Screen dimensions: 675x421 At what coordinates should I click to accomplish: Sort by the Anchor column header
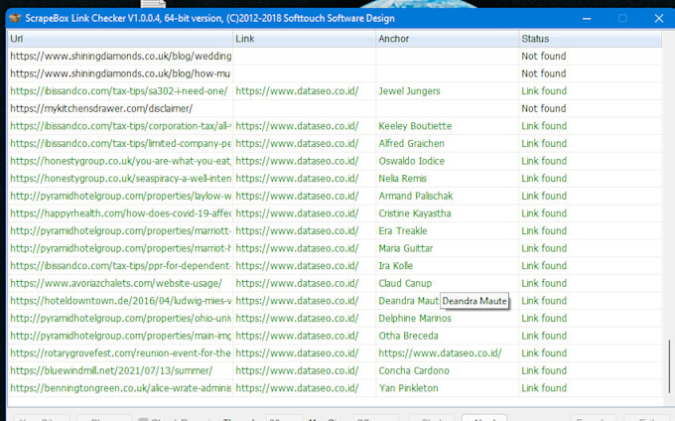tap(448, 39)
